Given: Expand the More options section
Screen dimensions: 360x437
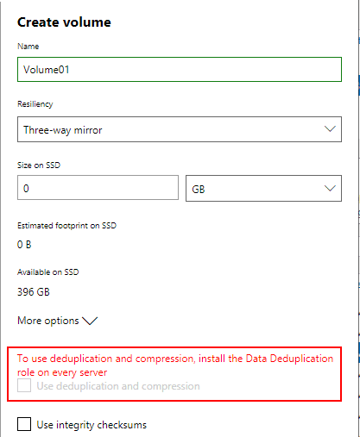Looking at the screenshot, I should point(58,321).
